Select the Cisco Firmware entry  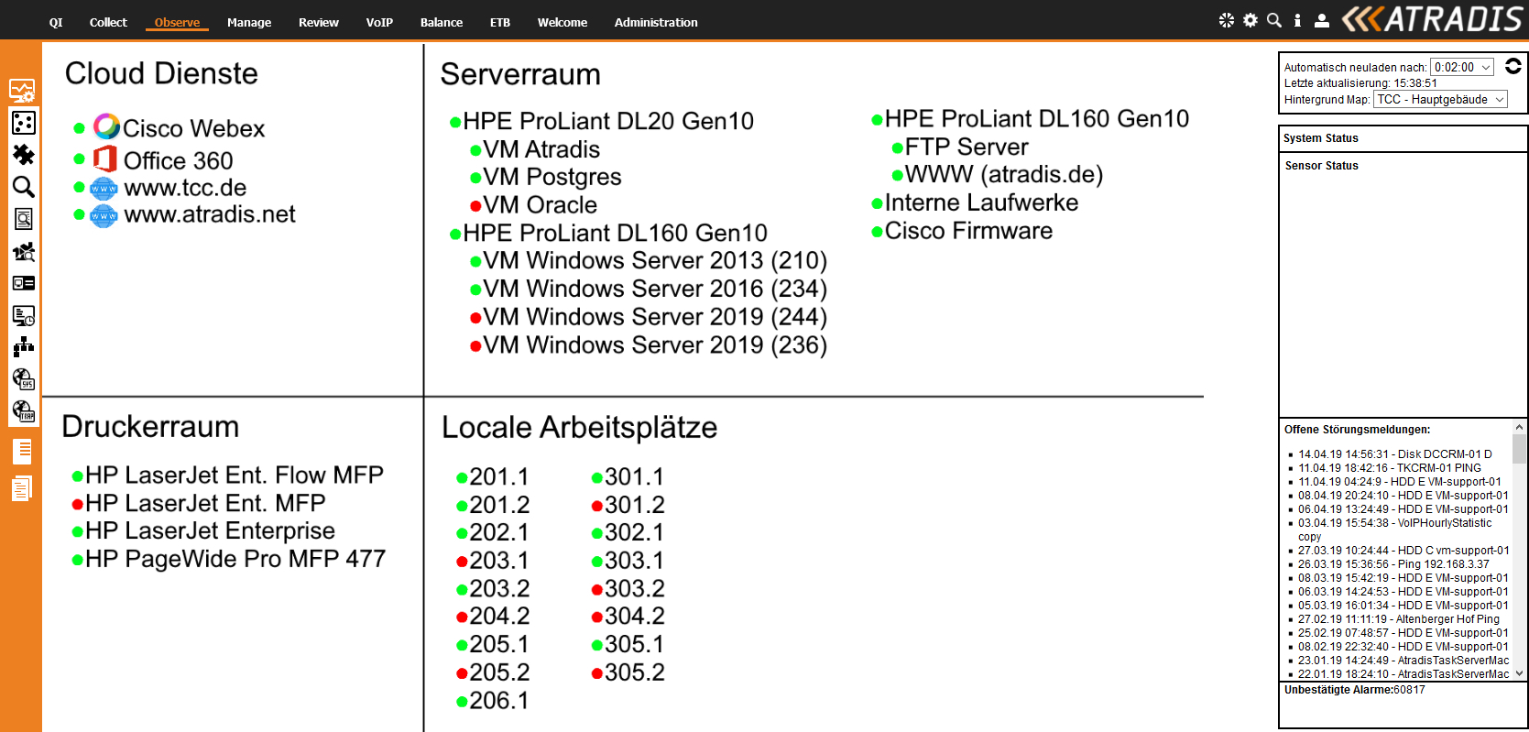pyautogui.click(x=968, y=231)
